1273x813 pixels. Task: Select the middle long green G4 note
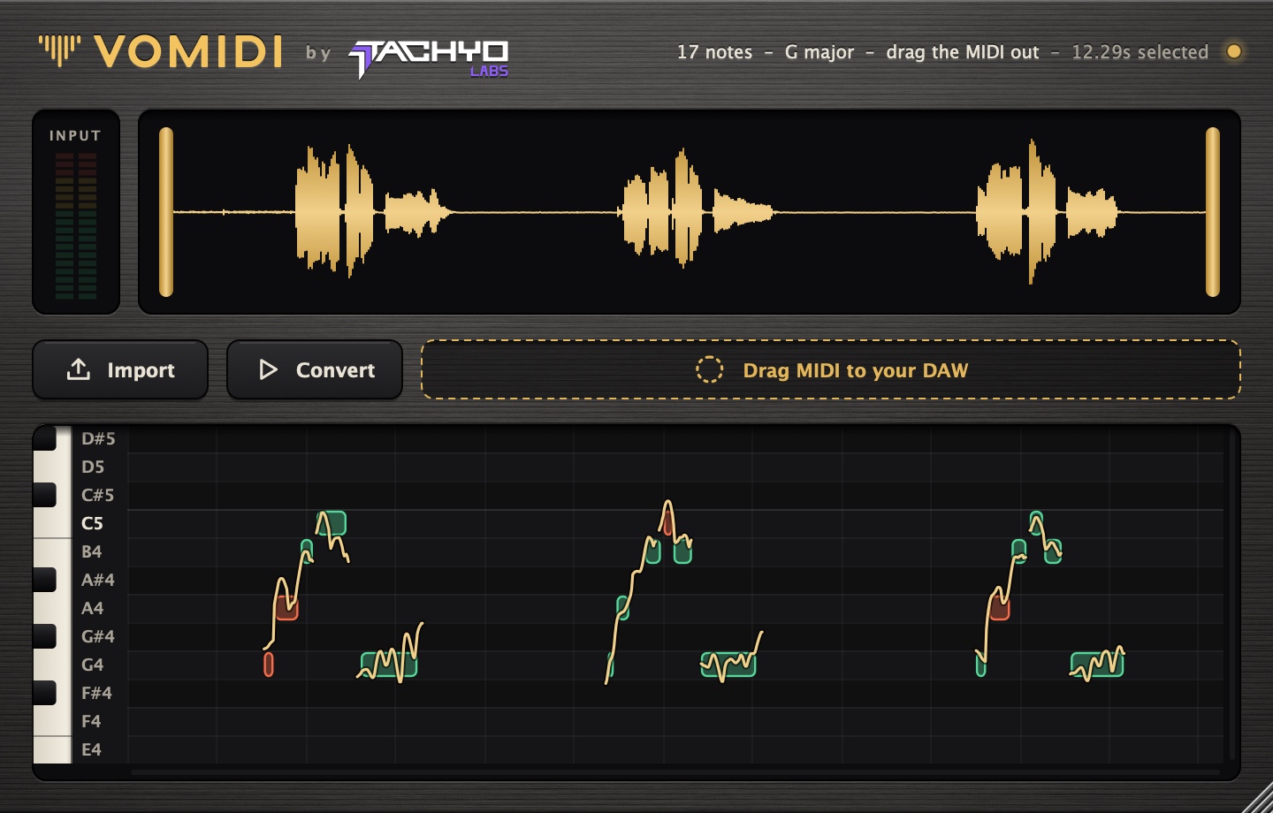pyautogui.click(x=728, y=665)
